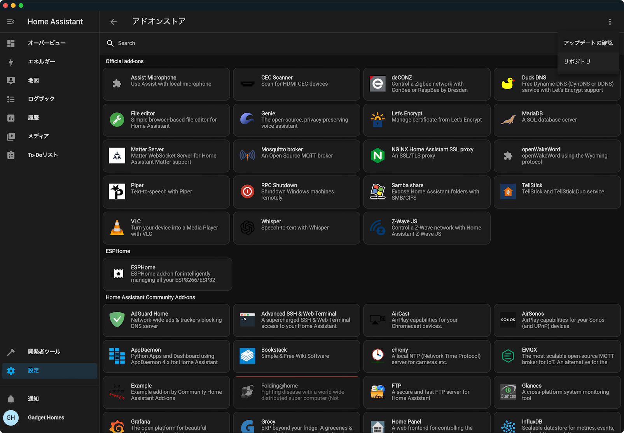Click the AirSonos SONOS logo
Screen dimensions: 624x433
coord(508,320)
